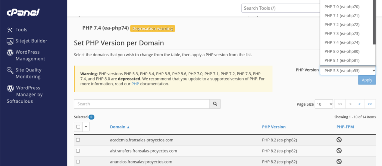Click the Deprecation warning badge

[153, 28]
